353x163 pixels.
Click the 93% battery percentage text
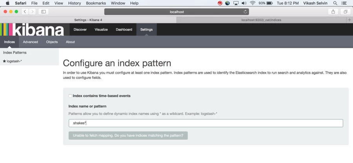(x=262, y=3)
